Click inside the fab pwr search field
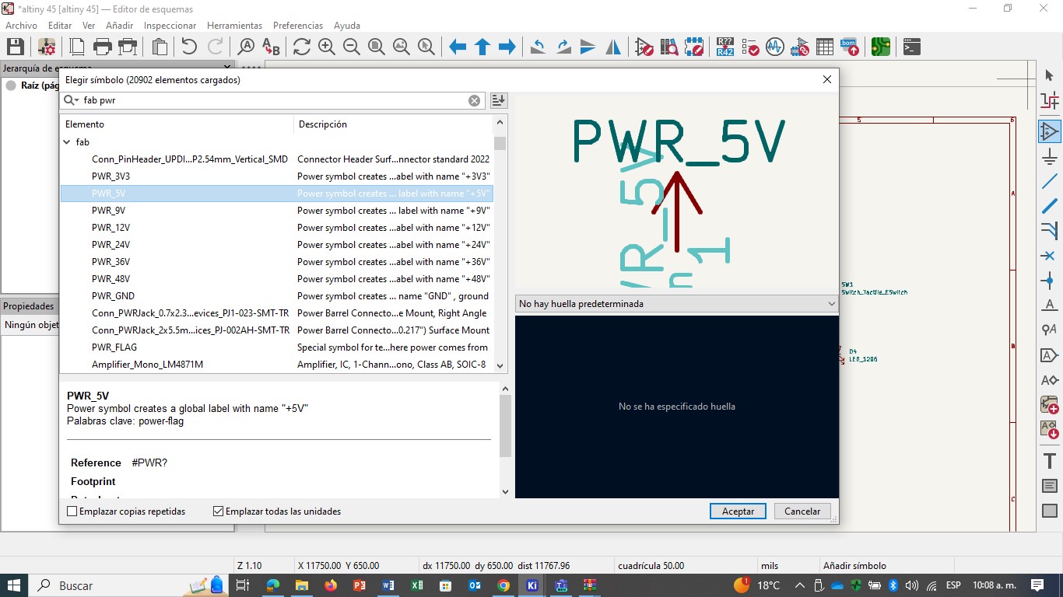1063x597 pixels. (273, 100)
